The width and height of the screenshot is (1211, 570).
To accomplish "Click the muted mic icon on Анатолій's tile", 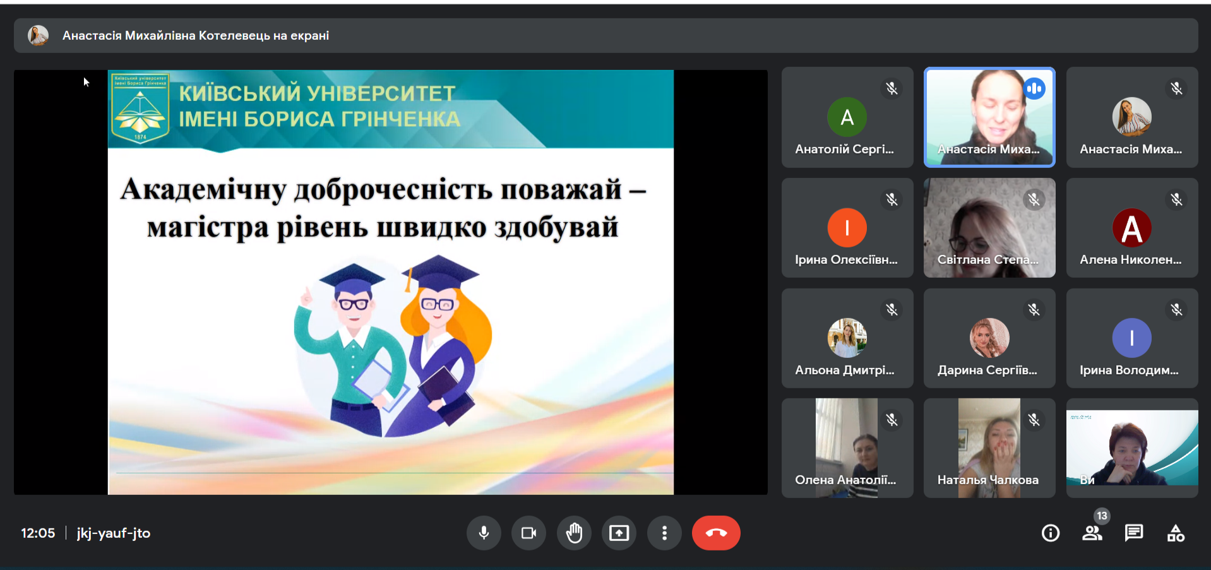I will point(892,88).
